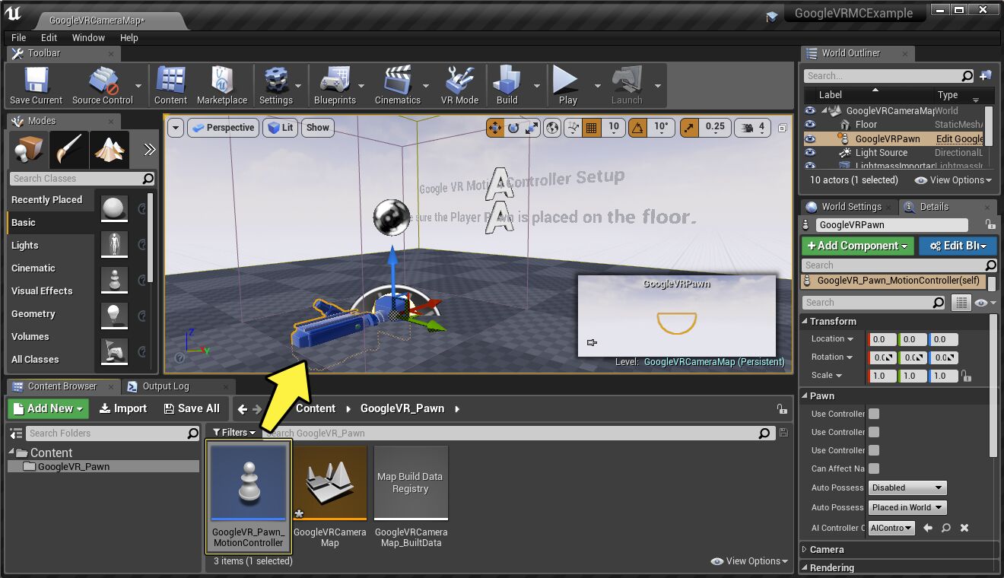Image resolution: width=1004 pixels, height=578 pixels.
Task: Toggle visibility of the Floor actor
Action: [810, 125]
